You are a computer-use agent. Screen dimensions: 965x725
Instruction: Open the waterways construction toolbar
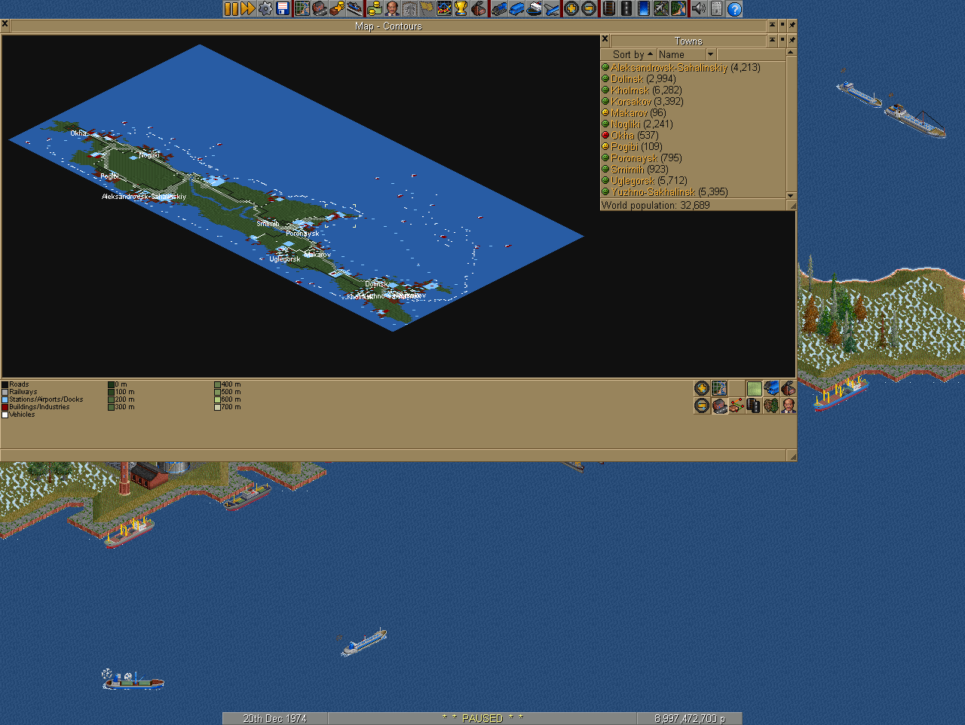click(643, 8)
